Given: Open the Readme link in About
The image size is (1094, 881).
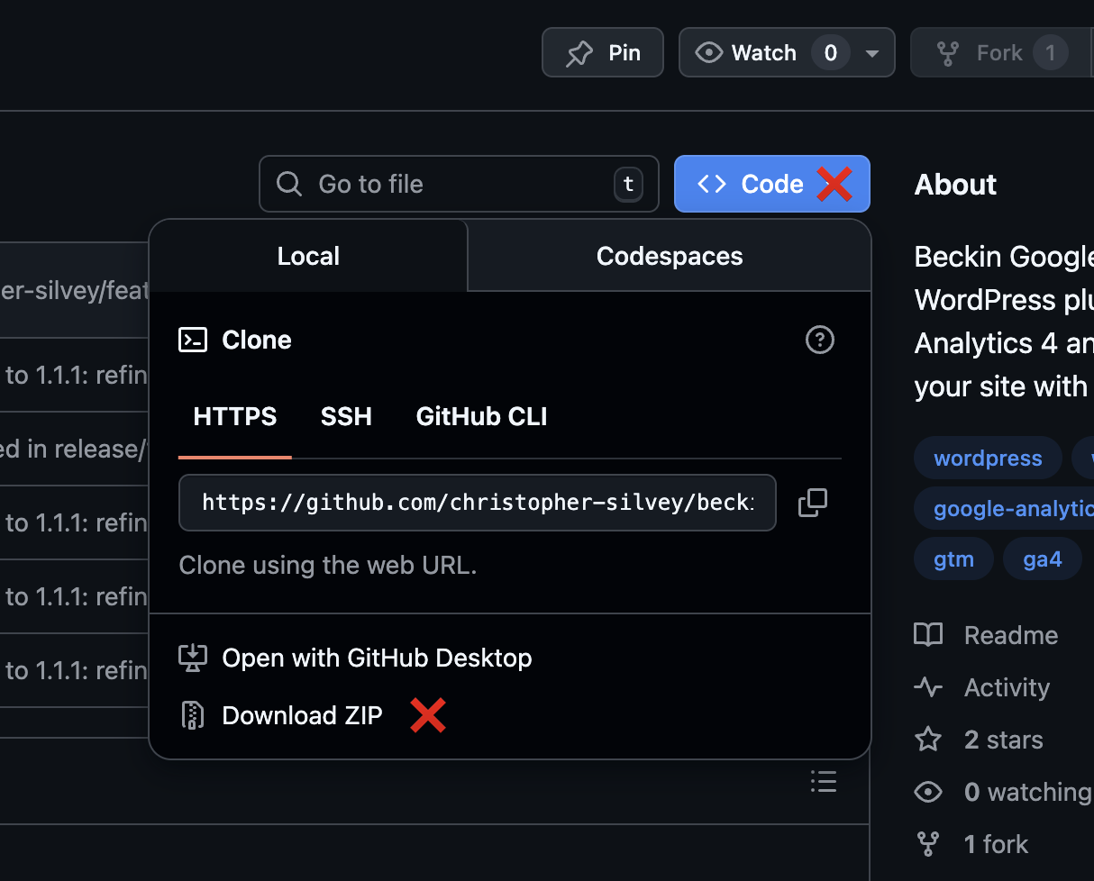Looking at the screenshot, I should [1010, 635].
